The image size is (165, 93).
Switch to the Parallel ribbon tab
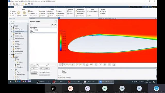point(75,7)
